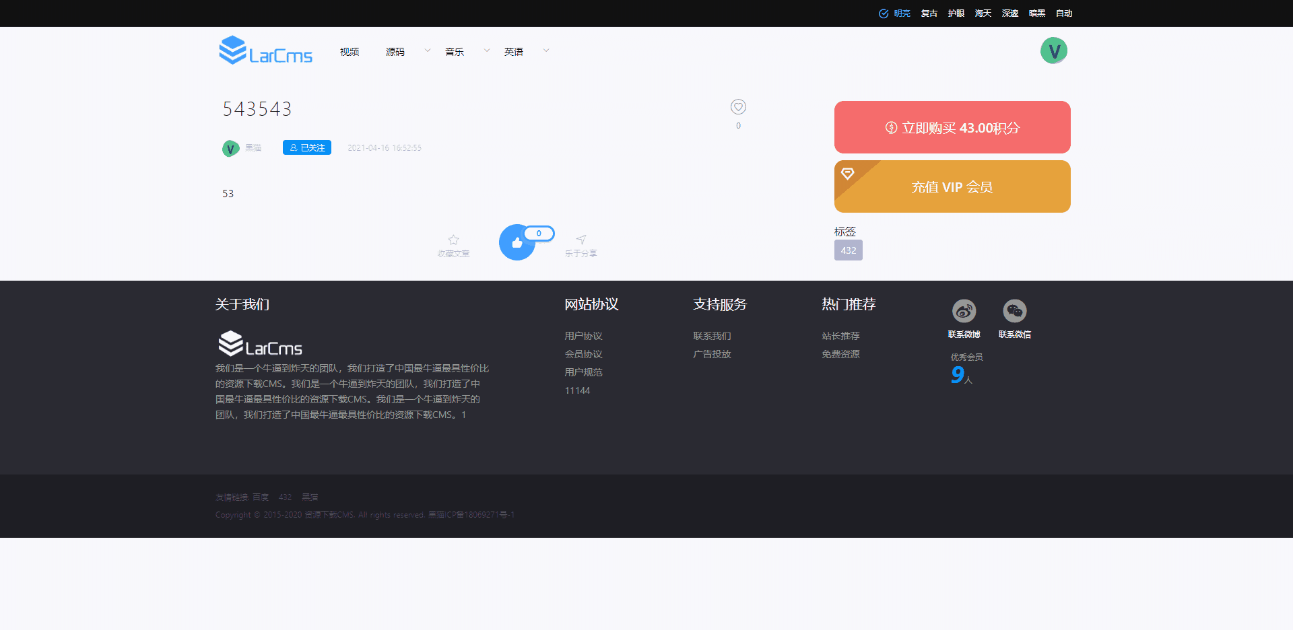Screen dimensions: 1293x630
Task: Open the 用户规范 footer link
Action: (584, 372)
